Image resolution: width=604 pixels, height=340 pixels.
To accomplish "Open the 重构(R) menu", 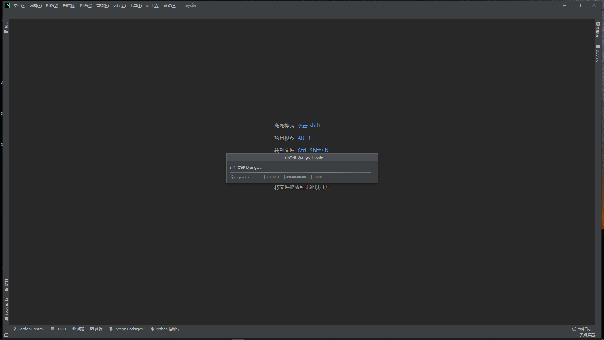I will point(102,5).
